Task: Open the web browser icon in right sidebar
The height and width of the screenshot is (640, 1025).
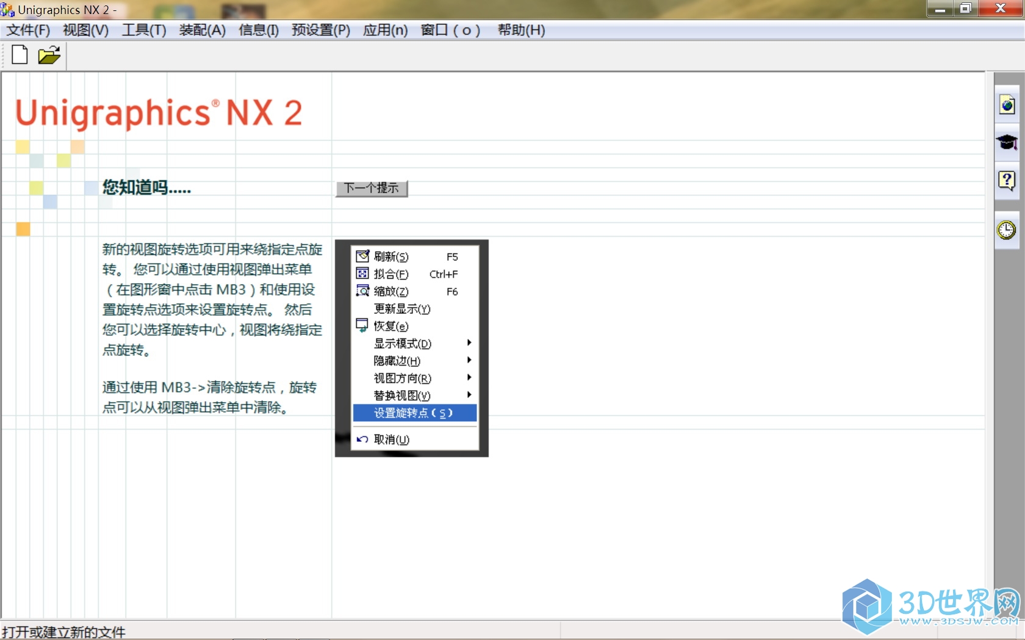Action: tap(1007, 105)
